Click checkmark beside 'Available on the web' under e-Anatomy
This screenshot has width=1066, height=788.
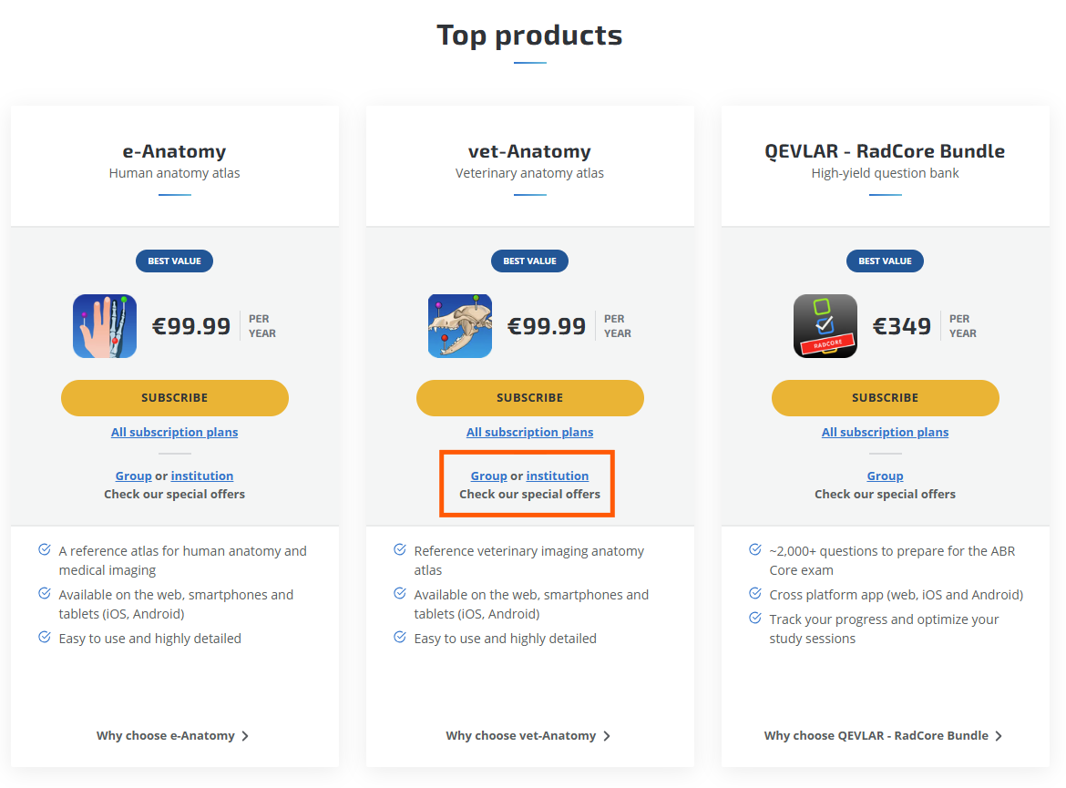[45, 593]
